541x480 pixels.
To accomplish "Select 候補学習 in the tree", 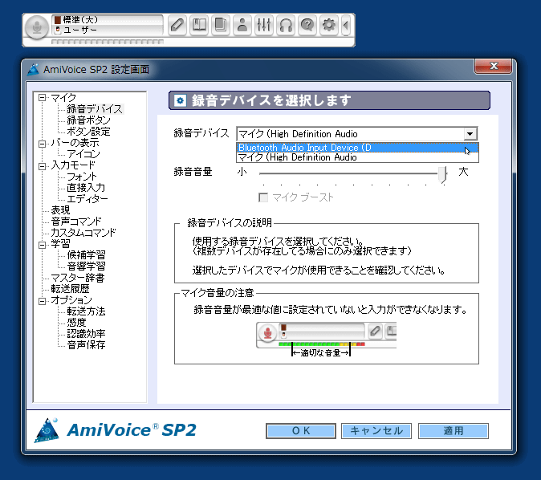I will click(86, 255).
